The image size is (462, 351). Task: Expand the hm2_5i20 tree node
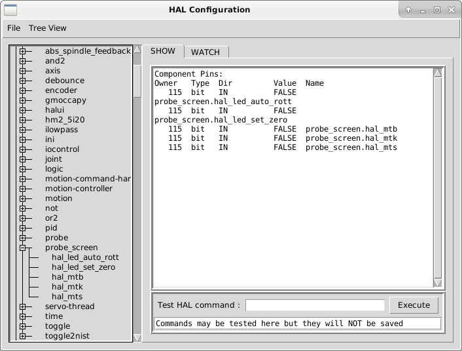[23, 120]
